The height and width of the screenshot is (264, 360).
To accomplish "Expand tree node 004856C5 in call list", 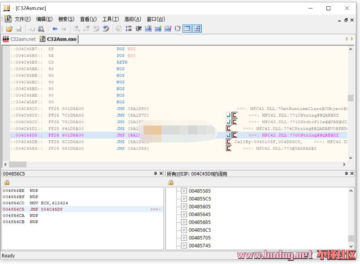I will 184,230.
